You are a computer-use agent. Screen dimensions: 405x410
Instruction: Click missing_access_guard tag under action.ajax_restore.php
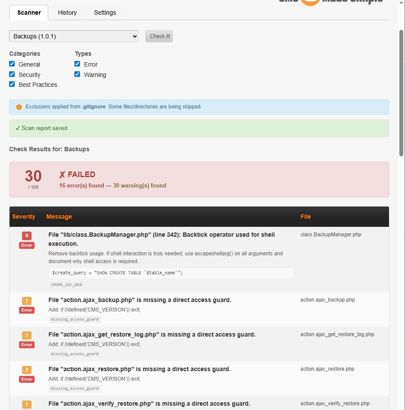tap(75, 388)
